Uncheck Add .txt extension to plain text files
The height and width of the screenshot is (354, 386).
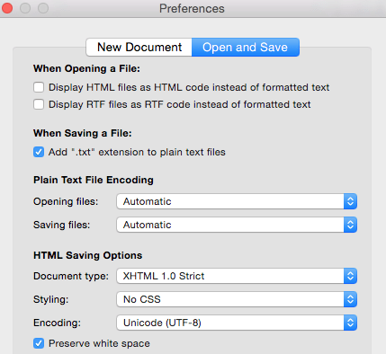[39, 152]
